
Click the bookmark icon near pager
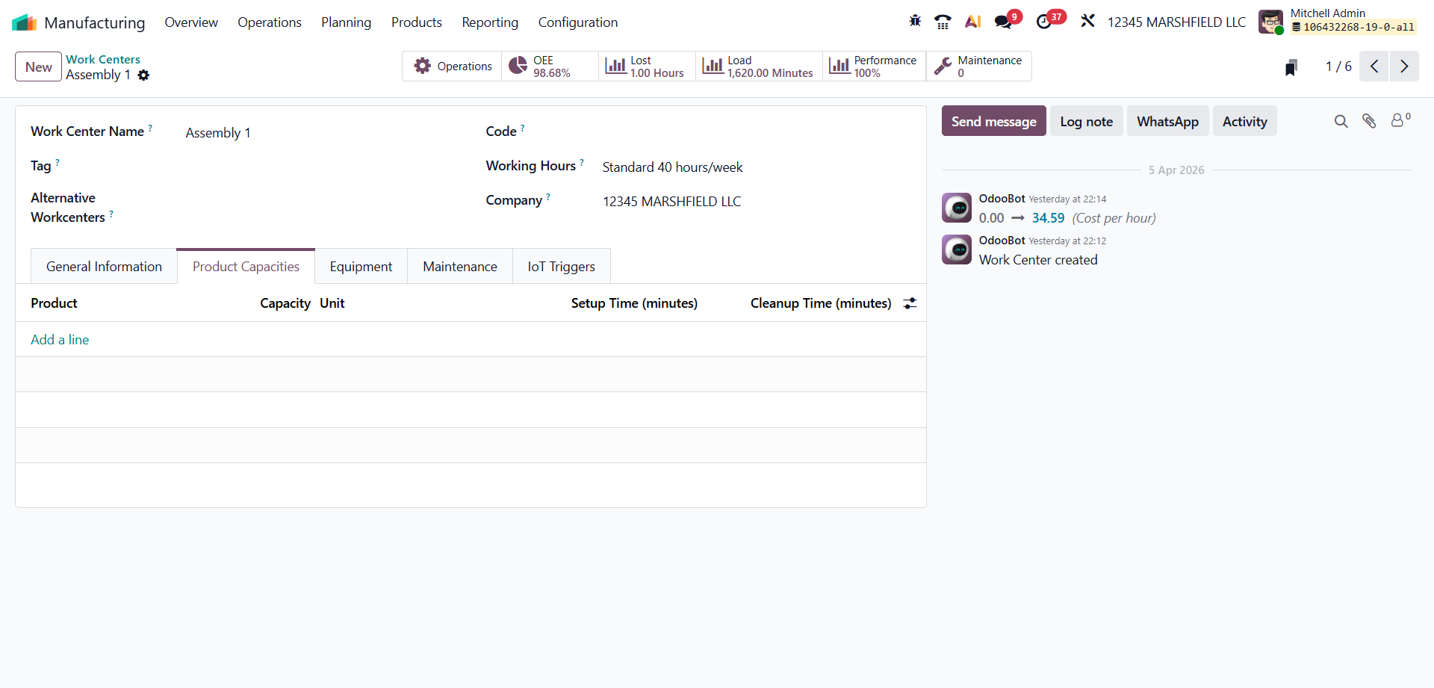coord(1291,67)
